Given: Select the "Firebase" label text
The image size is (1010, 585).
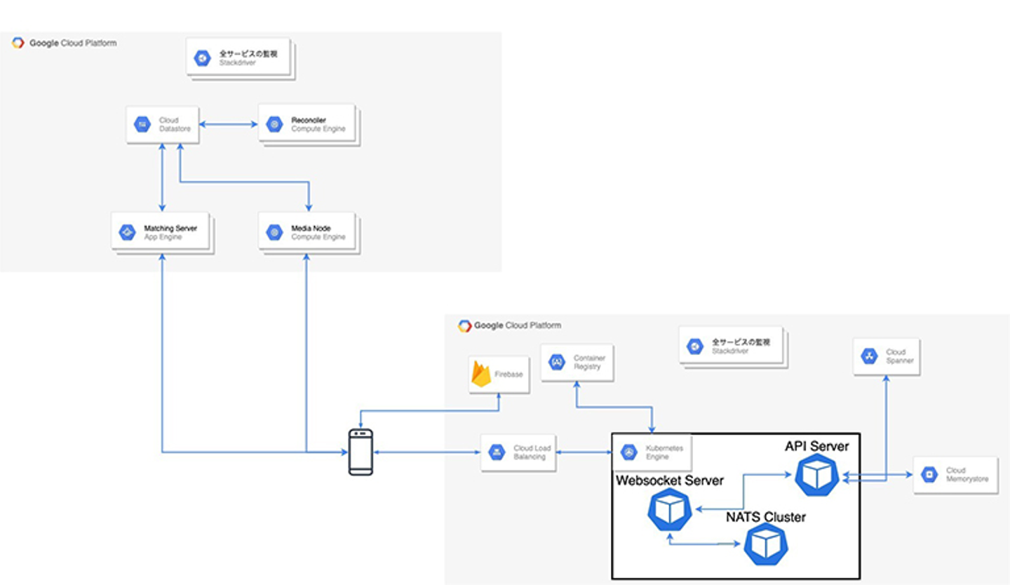Looking at the screenshot, I should [x=509, y=375].
